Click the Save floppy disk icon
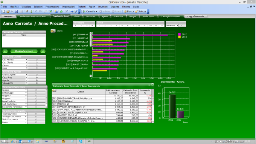 click(x=16, y=11)
